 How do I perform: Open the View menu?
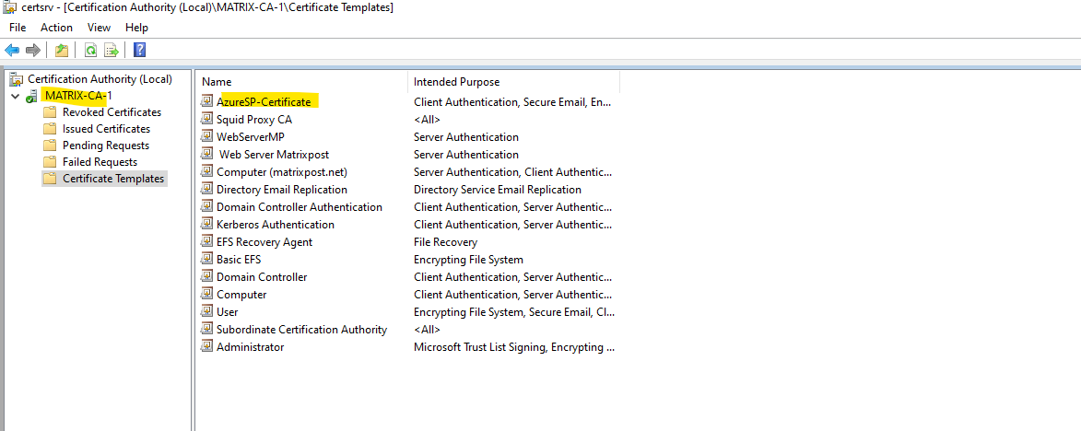pos(100,28)
